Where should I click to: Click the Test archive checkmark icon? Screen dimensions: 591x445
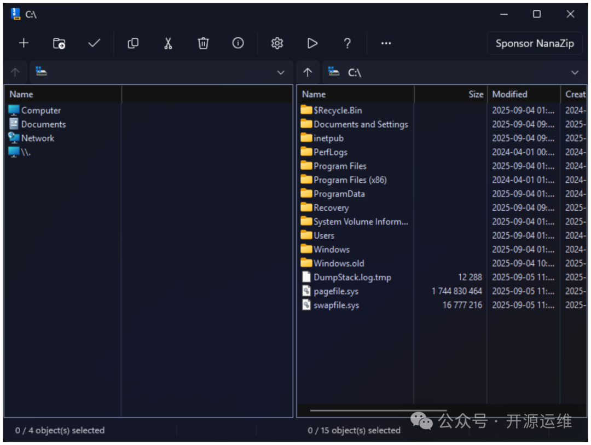(94, 43)
